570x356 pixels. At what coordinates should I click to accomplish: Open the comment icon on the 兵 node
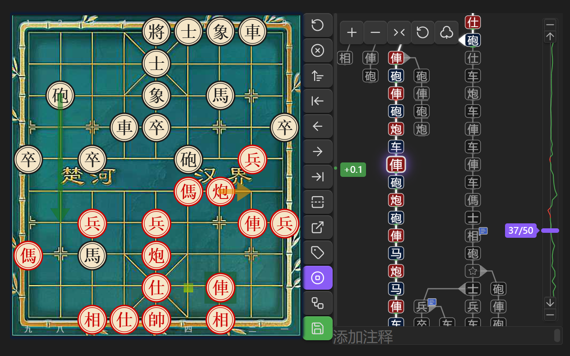(x=432, y=302)
